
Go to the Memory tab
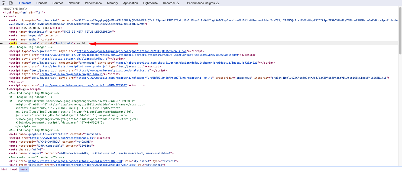pyautogui.click(x=112, y=3)
